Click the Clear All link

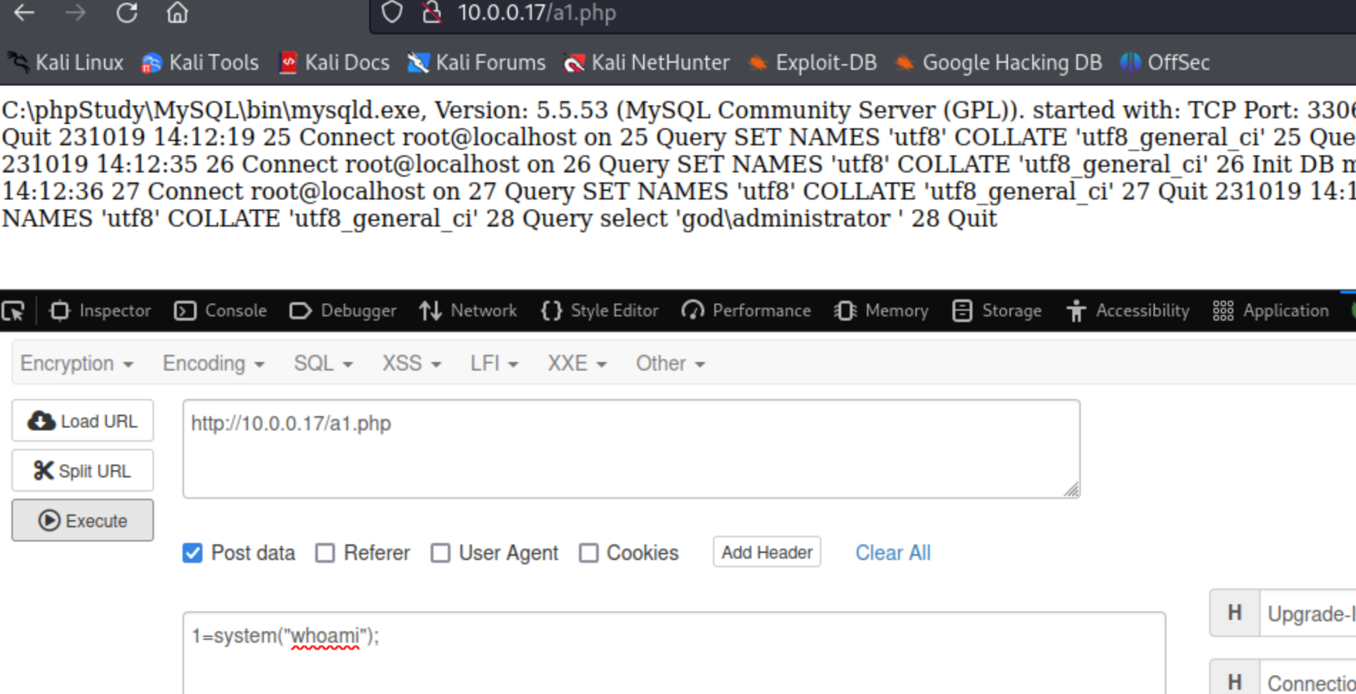tap(893, 553)
